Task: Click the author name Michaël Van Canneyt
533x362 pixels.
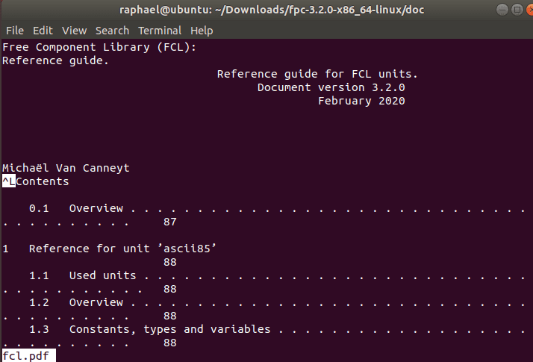Action: [x=66, y=168]
